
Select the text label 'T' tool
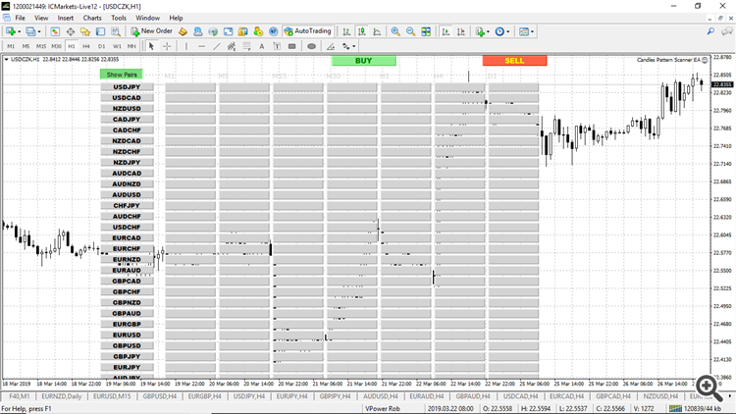[277, 46]
